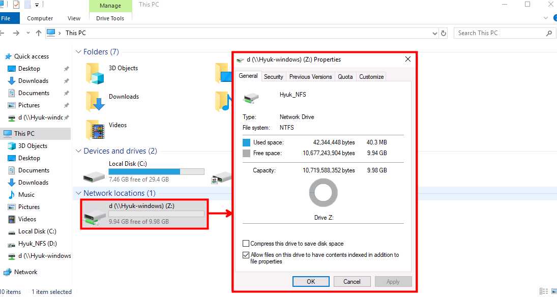Open Documents under Quick access

[34, 93]
